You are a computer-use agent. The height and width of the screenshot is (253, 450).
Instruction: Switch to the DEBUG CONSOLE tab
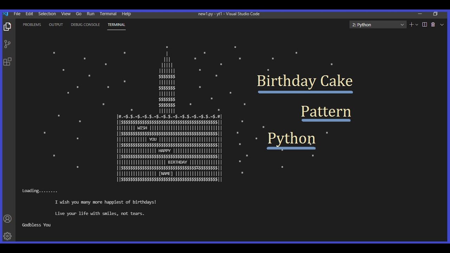click(x=85, y=25)
